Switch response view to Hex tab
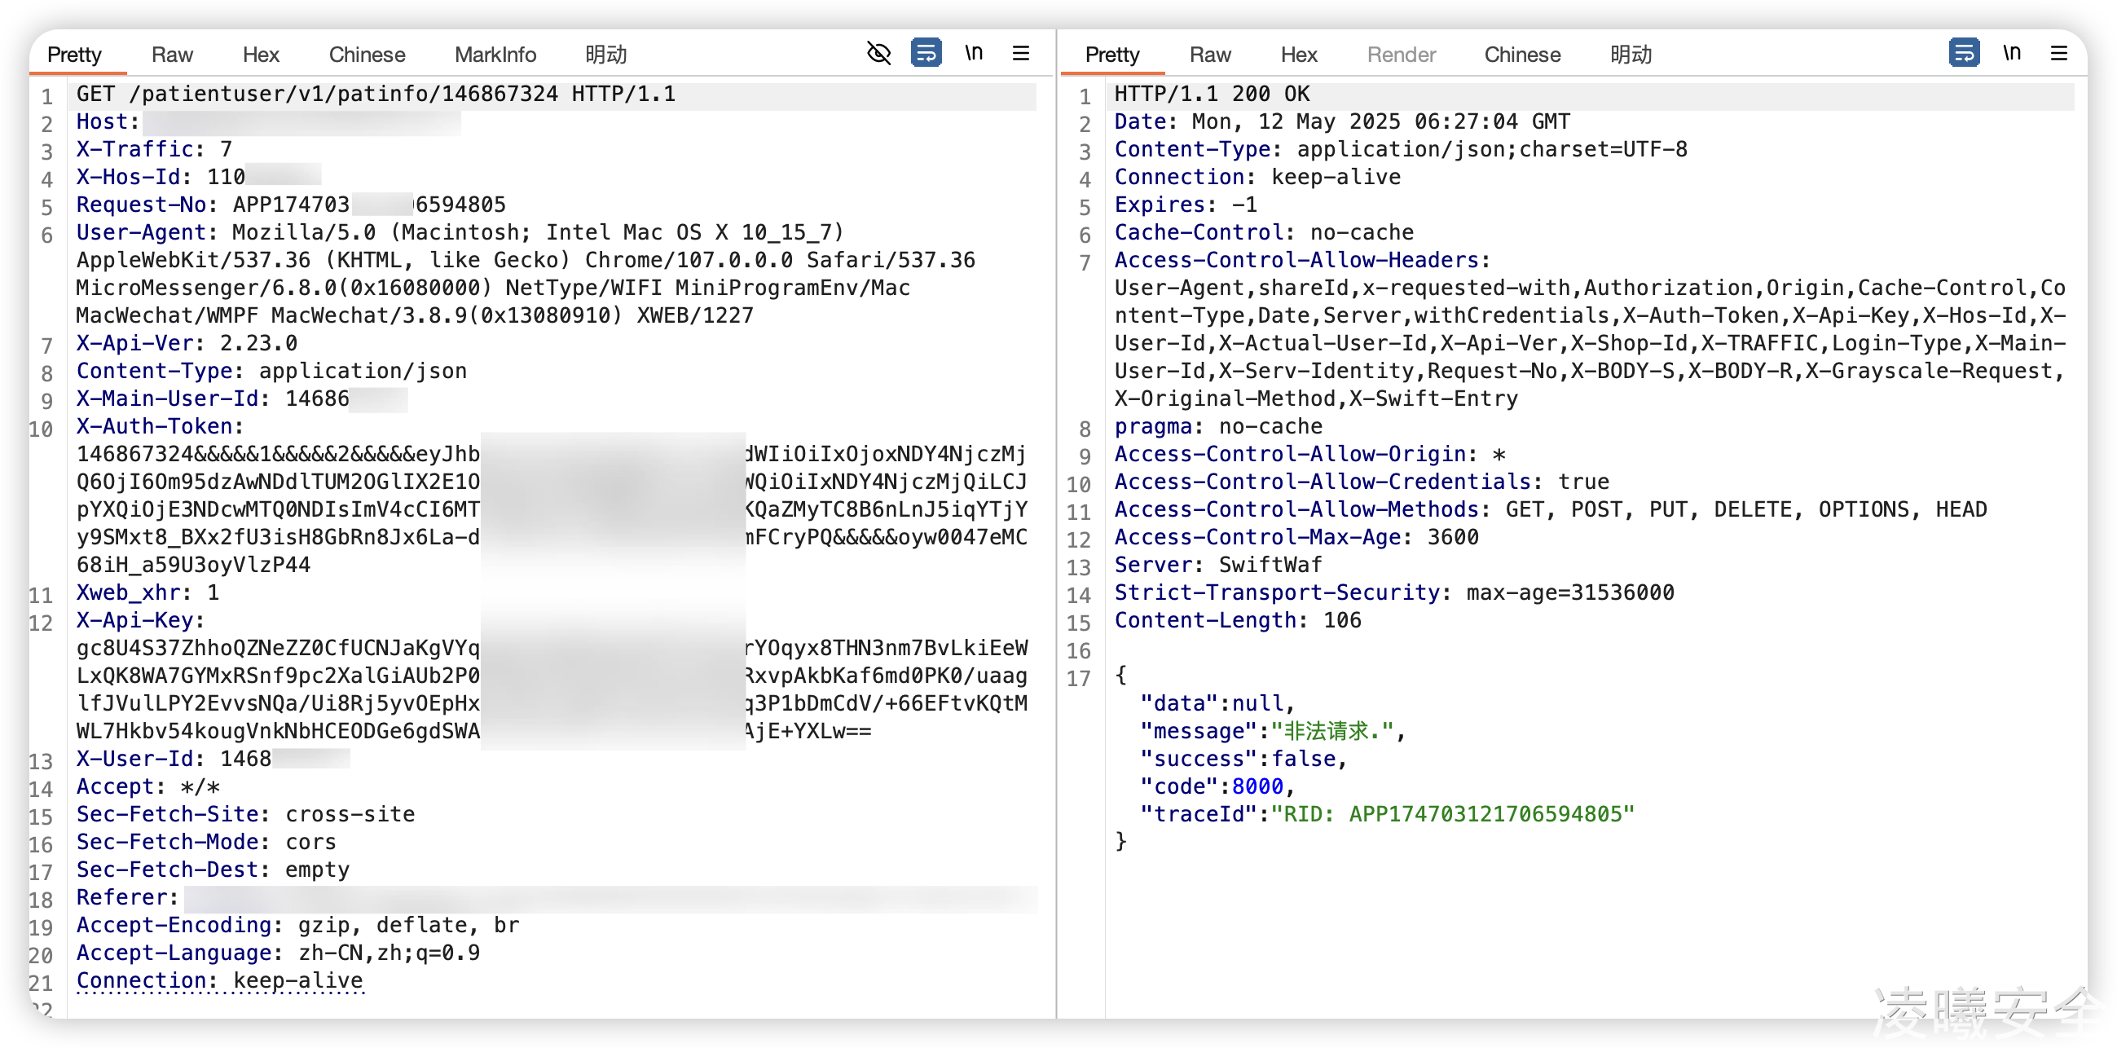Screen dimensions: 2117x1048 tap(1298, 55)
